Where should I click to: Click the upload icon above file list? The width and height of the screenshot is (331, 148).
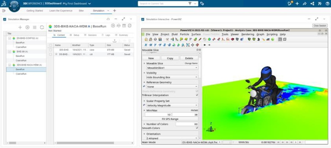[x=114, y=41]
